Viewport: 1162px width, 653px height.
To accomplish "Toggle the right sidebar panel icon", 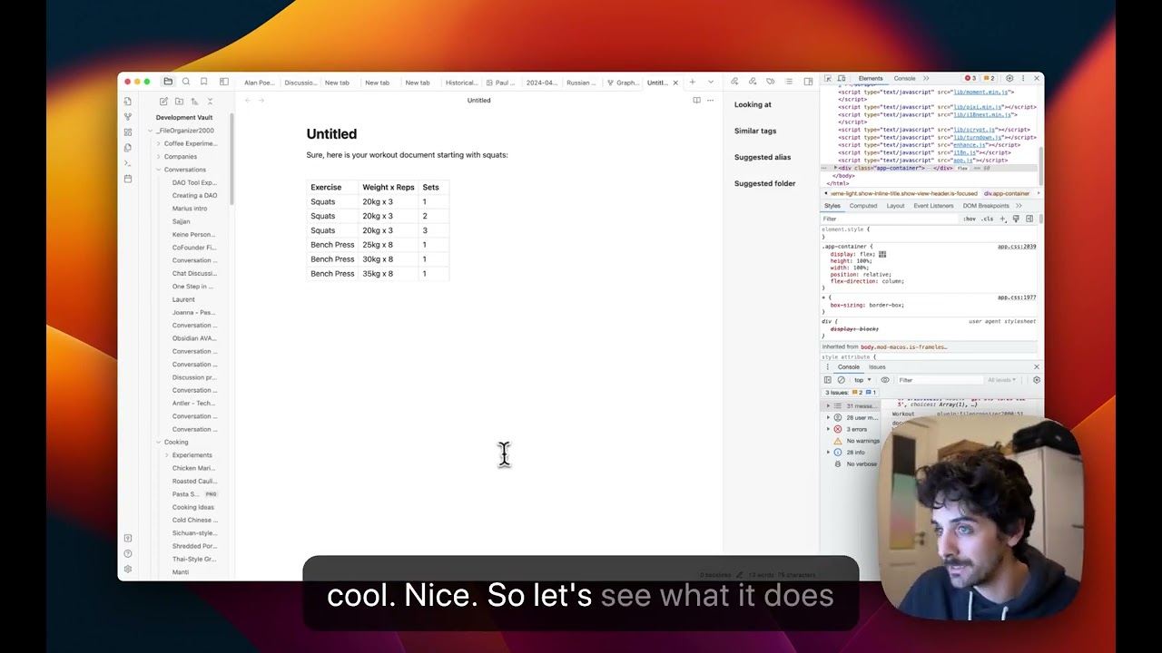I will tap(808, 82).
